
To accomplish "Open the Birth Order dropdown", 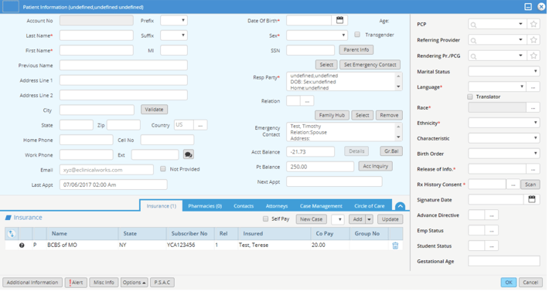I will point(504,154).
